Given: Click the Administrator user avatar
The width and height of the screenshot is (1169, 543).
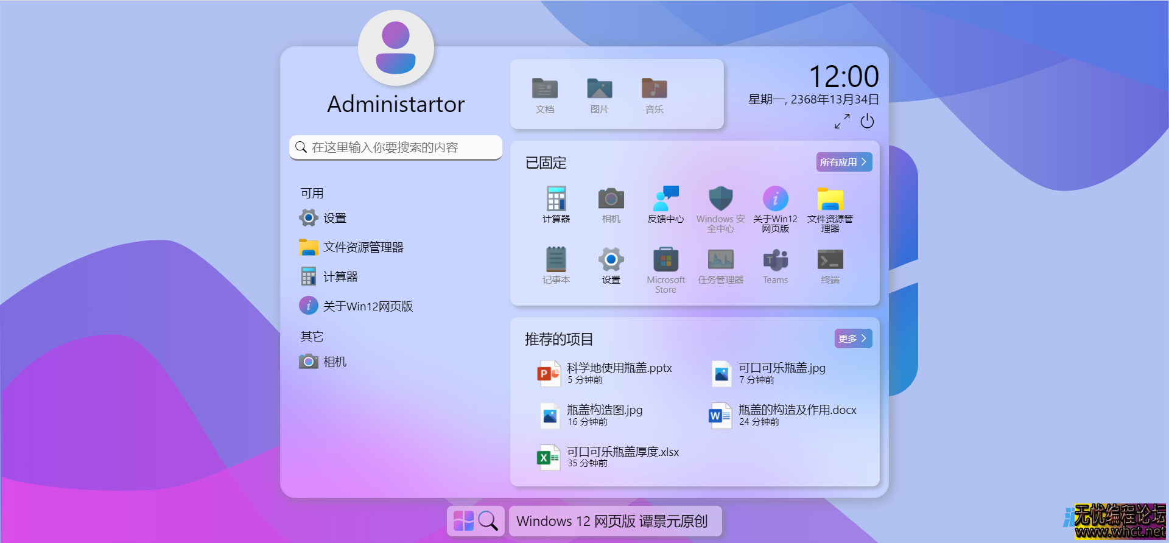Looking at the screenshot, I should pos(396,48).
